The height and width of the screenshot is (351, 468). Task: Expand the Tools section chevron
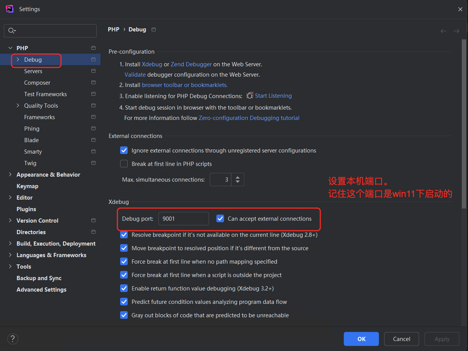pos(10,266)
